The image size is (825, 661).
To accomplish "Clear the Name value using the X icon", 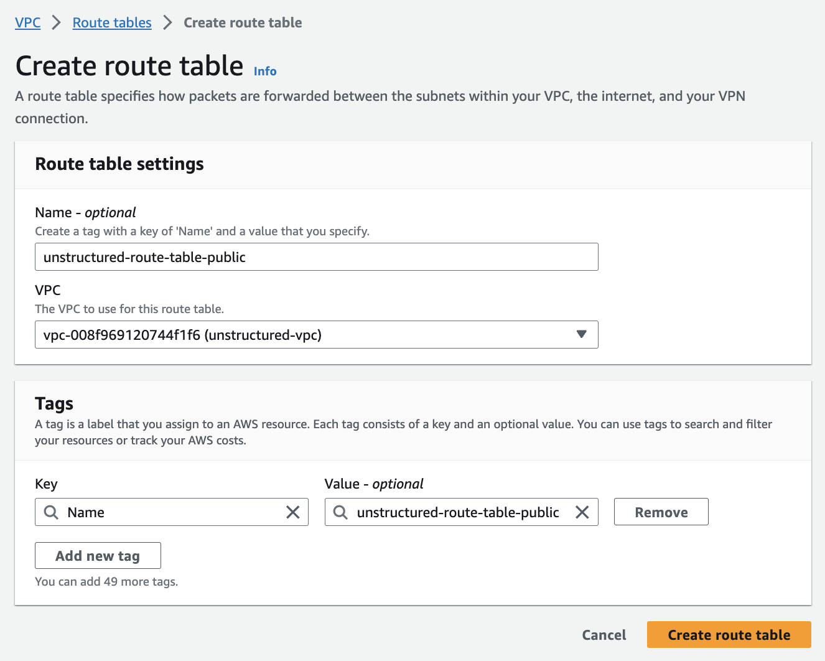I will 292,512.
